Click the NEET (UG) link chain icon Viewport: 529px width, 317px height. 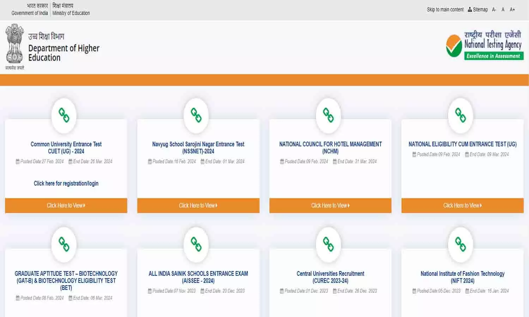(x=461, y=115)
